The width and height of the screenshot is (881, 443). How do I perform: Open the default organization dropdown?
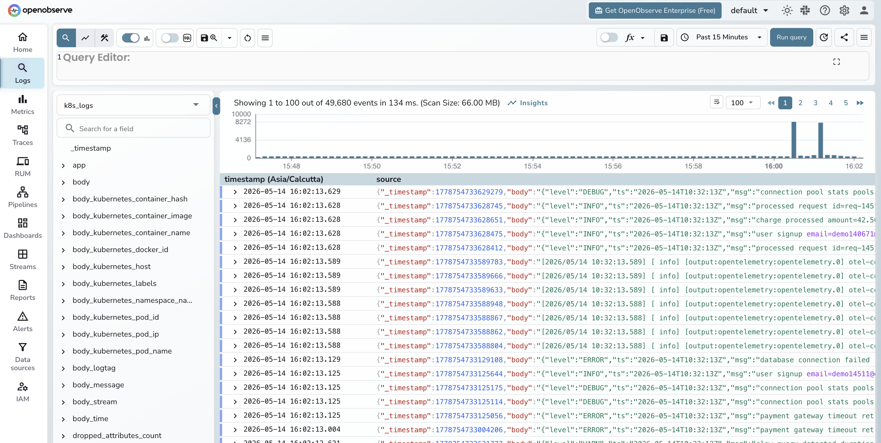(x=750, y=10)
